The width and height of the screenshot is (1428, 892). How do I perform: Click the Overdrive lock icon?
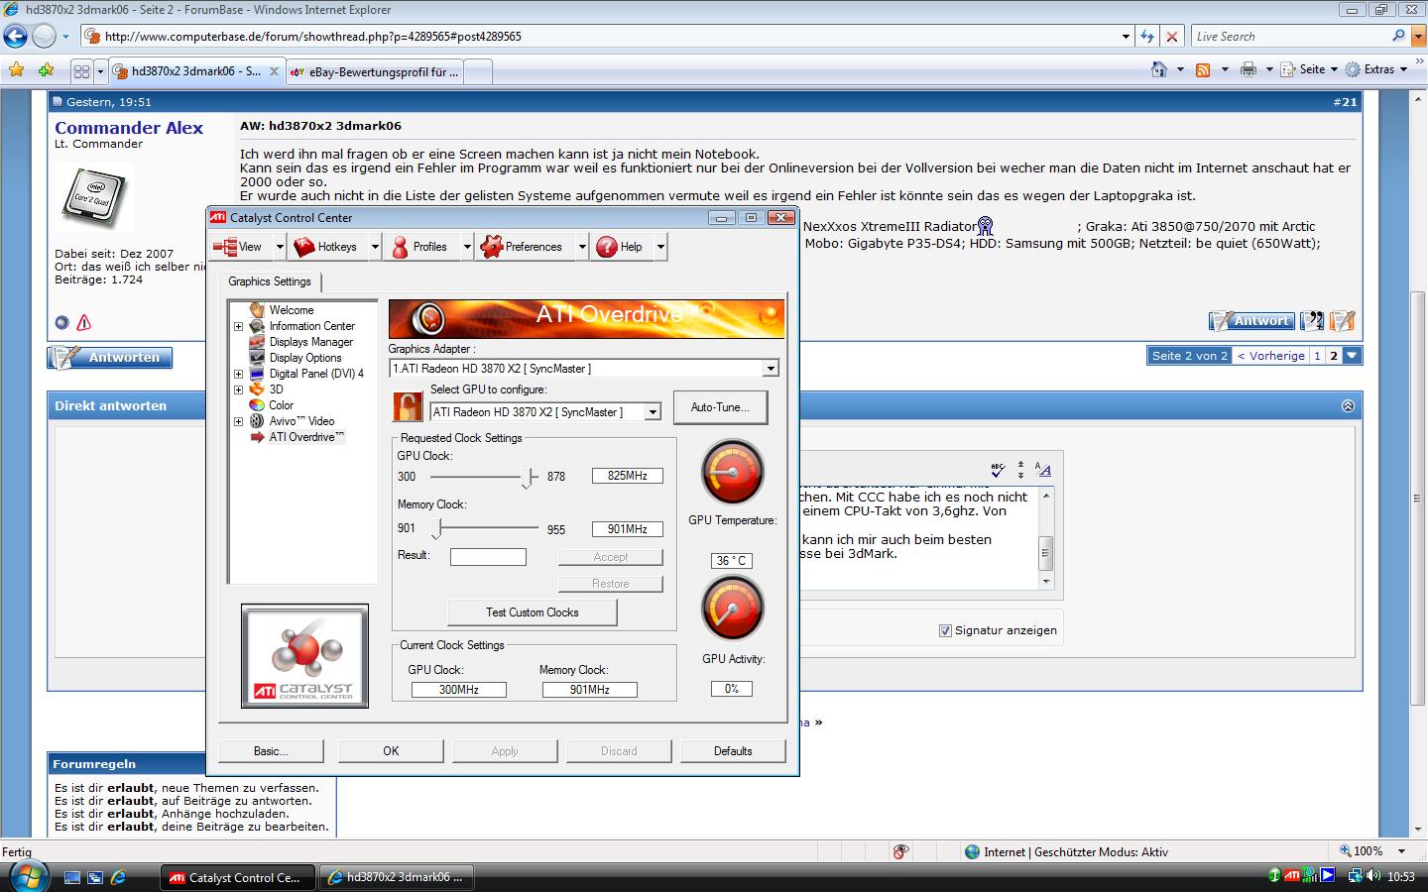pyautogui.click(x=408, y=406)
